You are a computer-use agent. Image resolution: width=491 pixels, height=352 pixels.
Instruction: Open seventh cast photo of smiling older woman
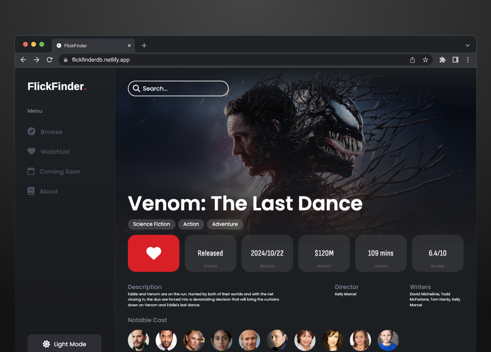[x=305, y=340]
